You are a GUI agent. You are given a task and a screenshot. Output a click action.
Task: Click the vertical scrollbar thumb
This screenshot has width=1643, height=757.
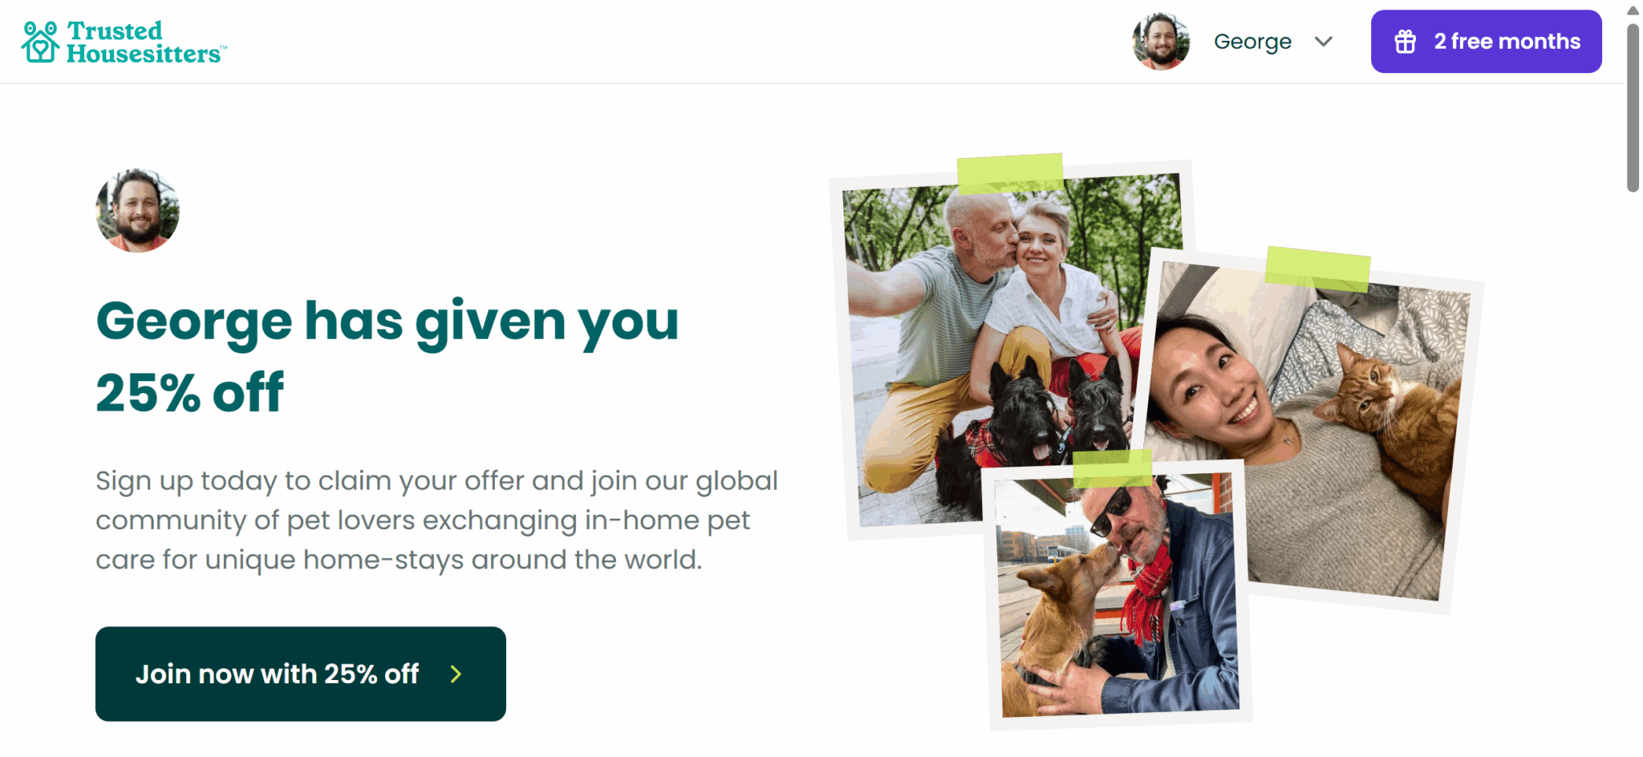1633,108
